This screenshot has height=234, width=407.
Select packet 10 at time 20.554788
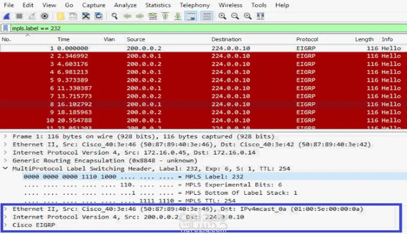[x=203, y=121]
